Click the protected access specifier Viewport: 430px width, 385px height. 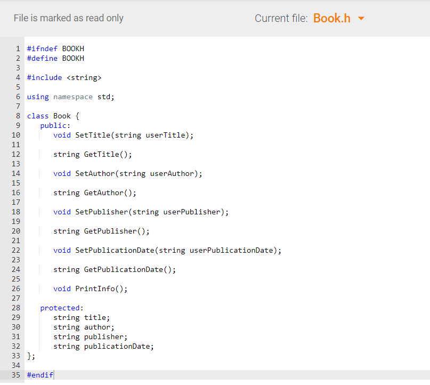pos(60,308)
